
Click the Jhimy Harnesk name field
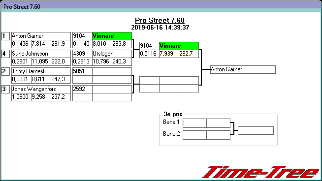pyautogui.click(x=41, y=71)
